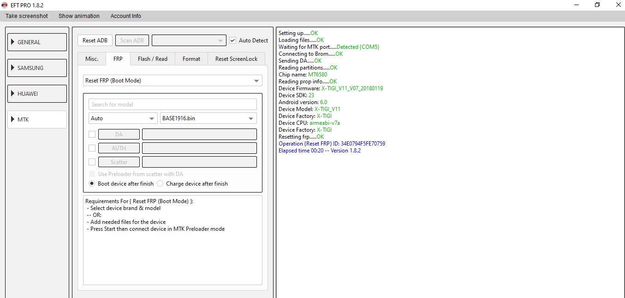Switch to the Format tab

coord(191,59)
